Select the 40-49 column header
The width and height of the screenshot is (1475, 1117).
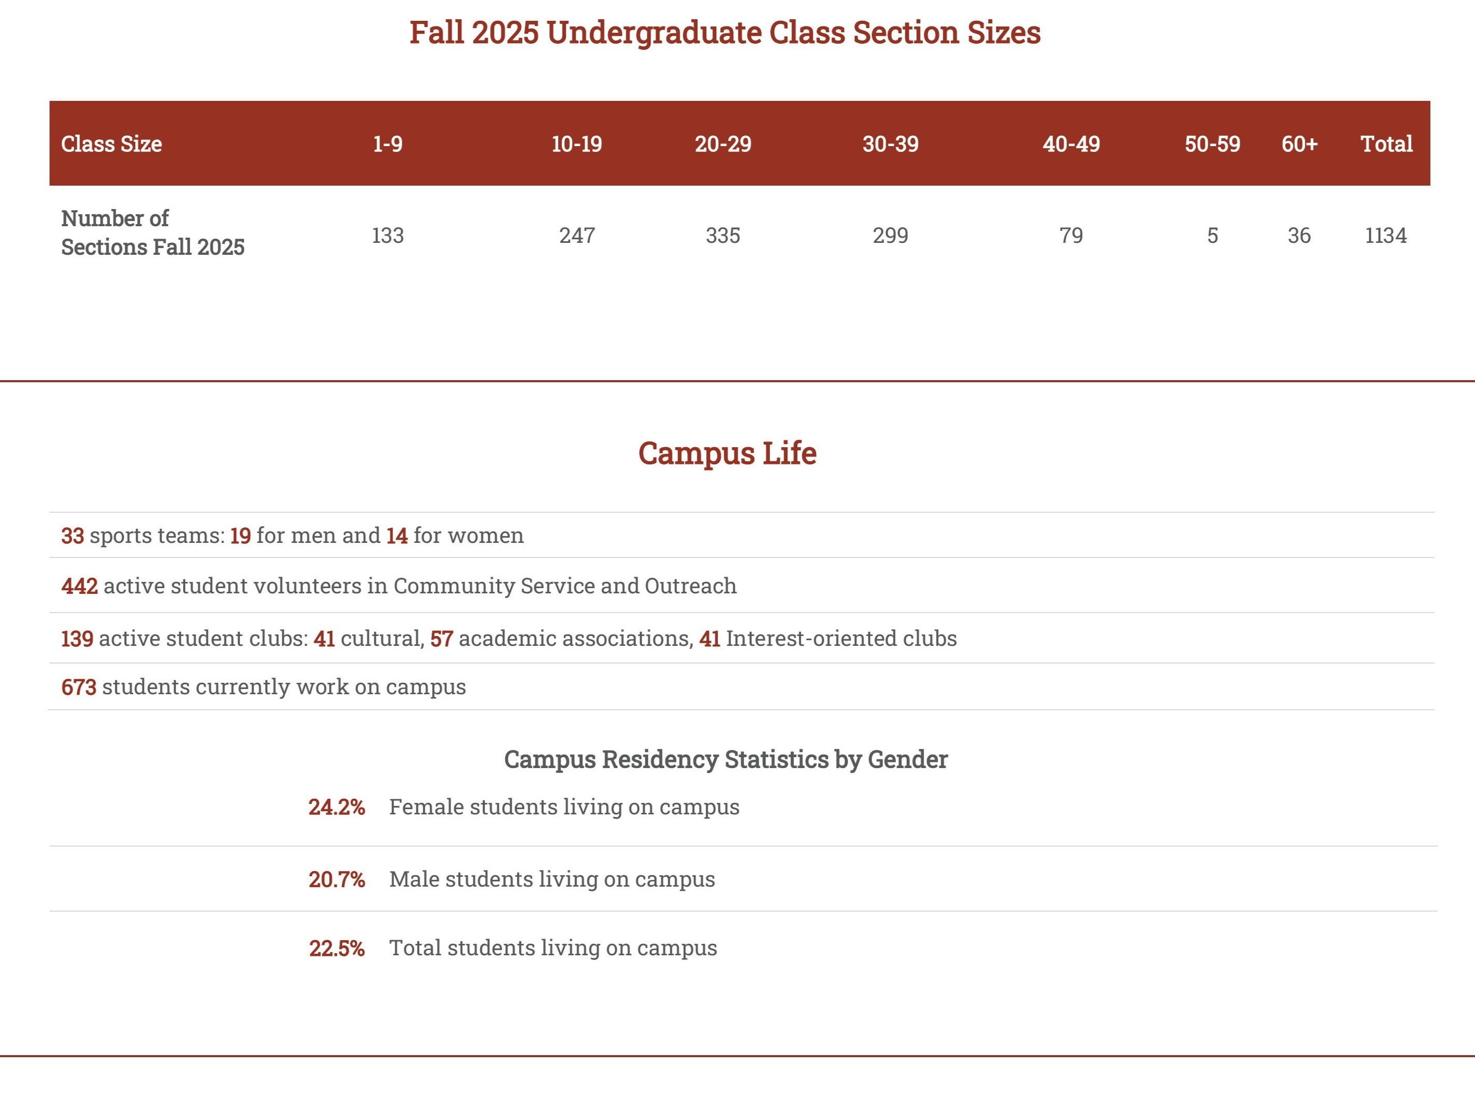pyautogui.click(x=1071, y=144)
